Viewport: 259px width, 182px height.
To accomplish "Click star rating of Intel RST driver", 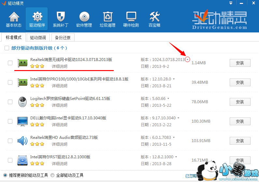I will click(37, 164).
